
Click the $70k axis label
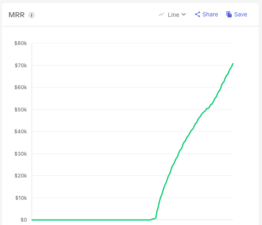21,65
